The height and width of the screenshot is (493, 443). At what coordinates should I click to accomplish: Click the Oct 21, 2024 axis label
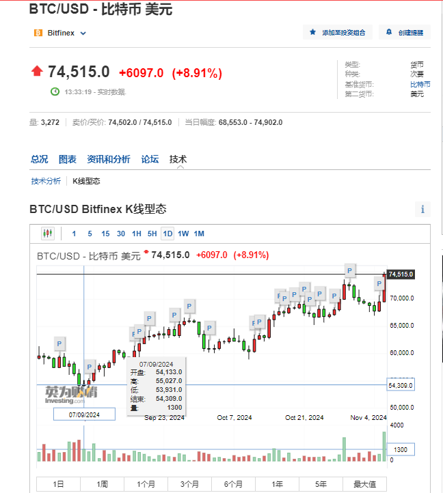304,417
